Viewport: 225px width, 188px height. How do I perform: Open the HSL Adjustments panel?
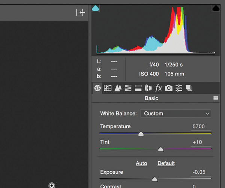pos(128,88)
